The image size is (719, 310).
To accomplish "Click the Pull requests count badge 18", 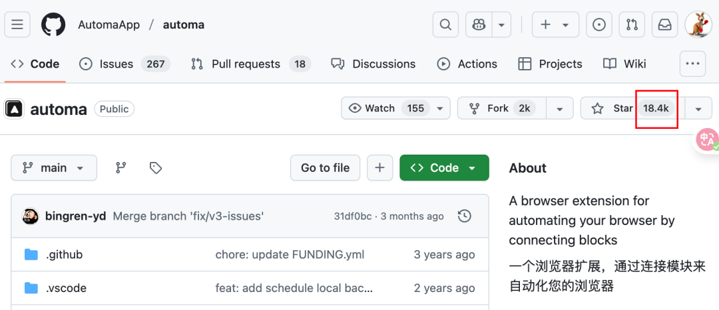I will point(300,64).
